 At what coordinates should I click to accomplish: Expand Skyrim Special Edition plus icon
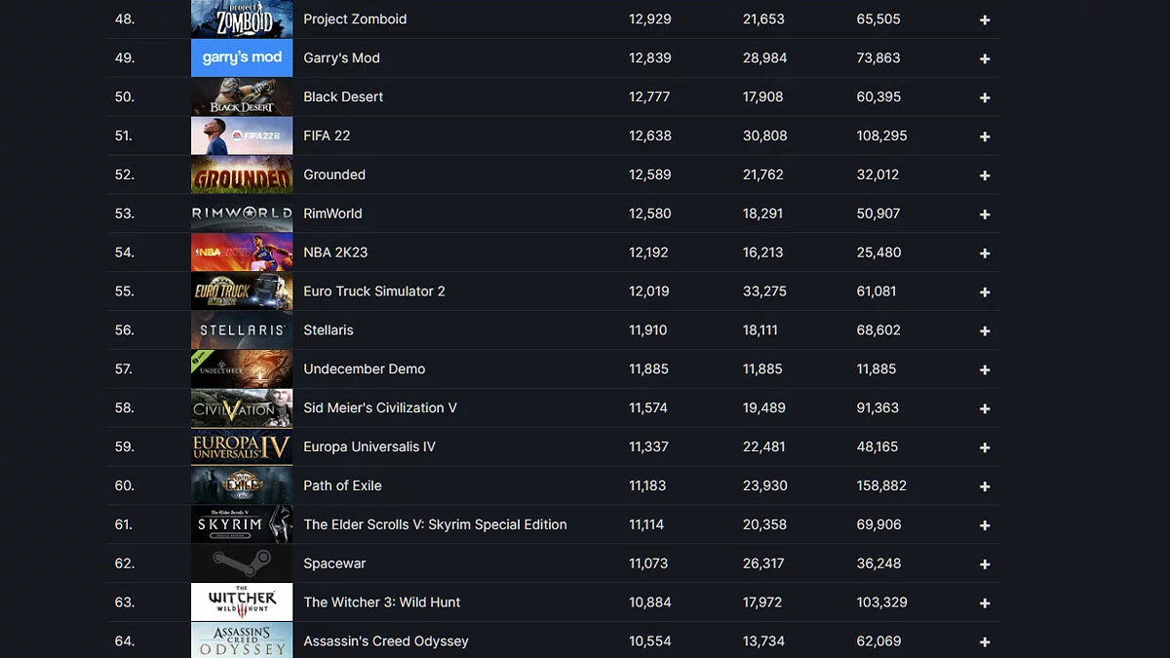[x=985, y=525]
